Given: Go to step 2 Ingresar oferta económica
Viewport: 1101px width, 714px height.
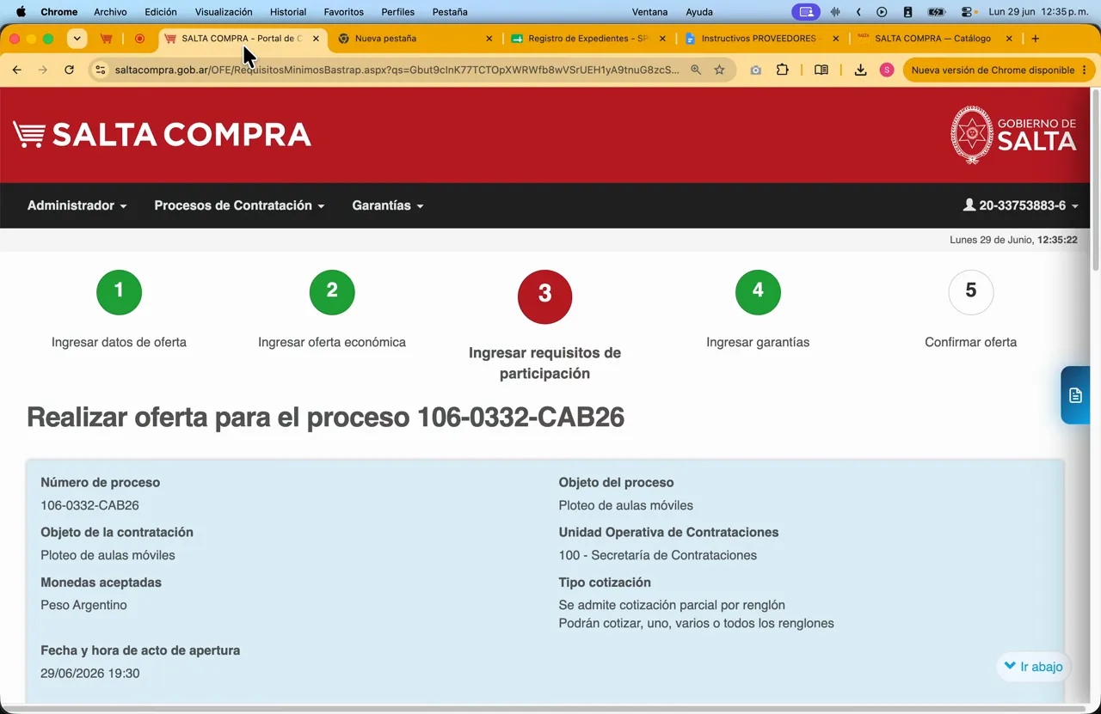Looking at the screenshot, I should click(332, 292).
